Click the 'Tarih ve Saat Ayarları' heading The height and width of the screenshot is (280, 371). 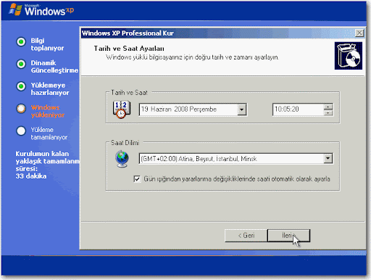point(129,49)
